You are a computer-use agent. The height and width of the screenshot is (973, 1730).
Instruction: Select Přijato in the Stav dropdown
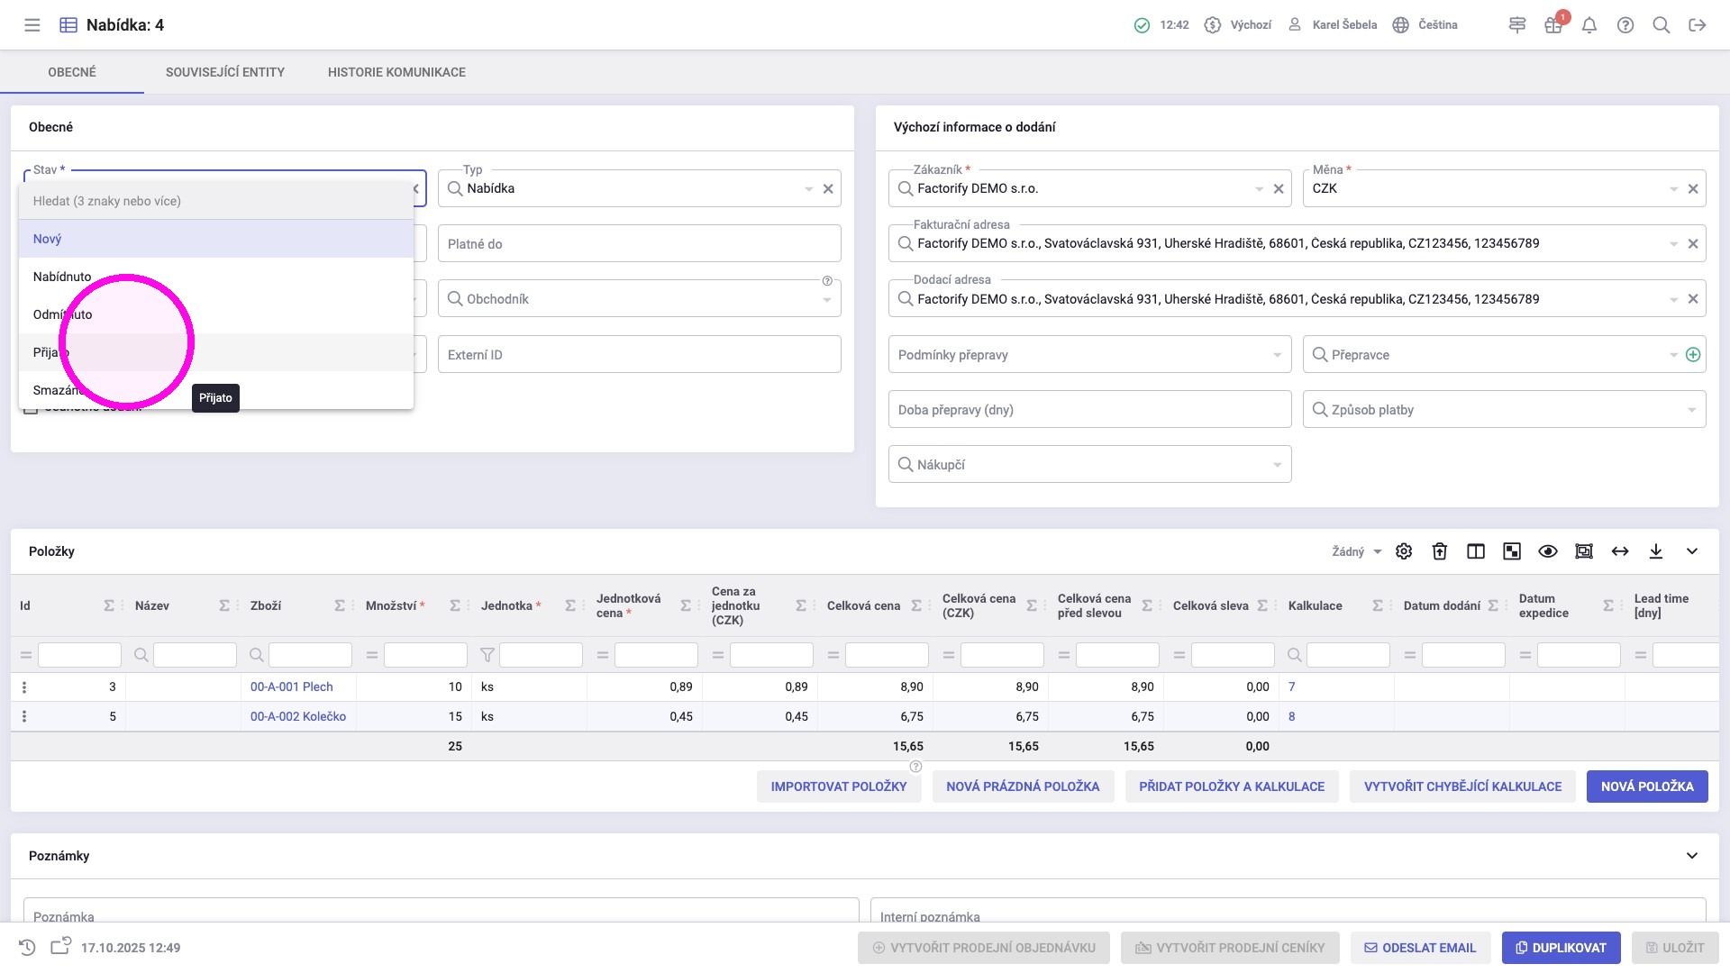[x=216, y=352]
